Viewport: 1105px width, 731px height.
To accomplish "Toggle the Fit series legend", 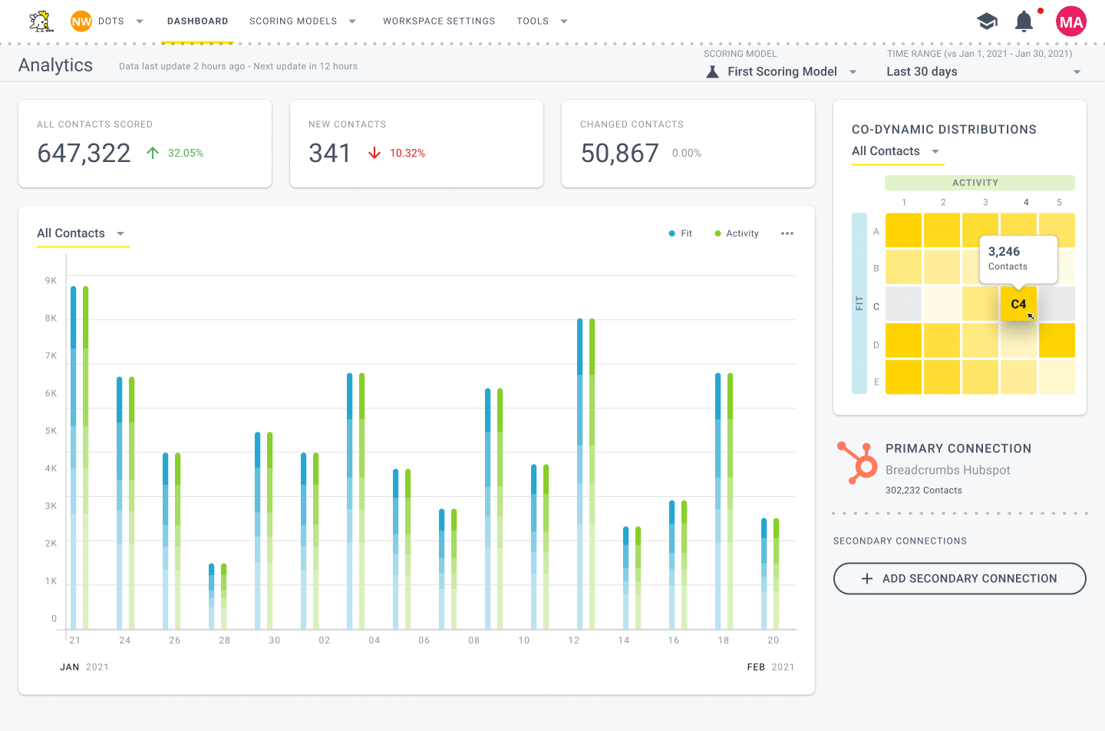I will tap(681, 233).
